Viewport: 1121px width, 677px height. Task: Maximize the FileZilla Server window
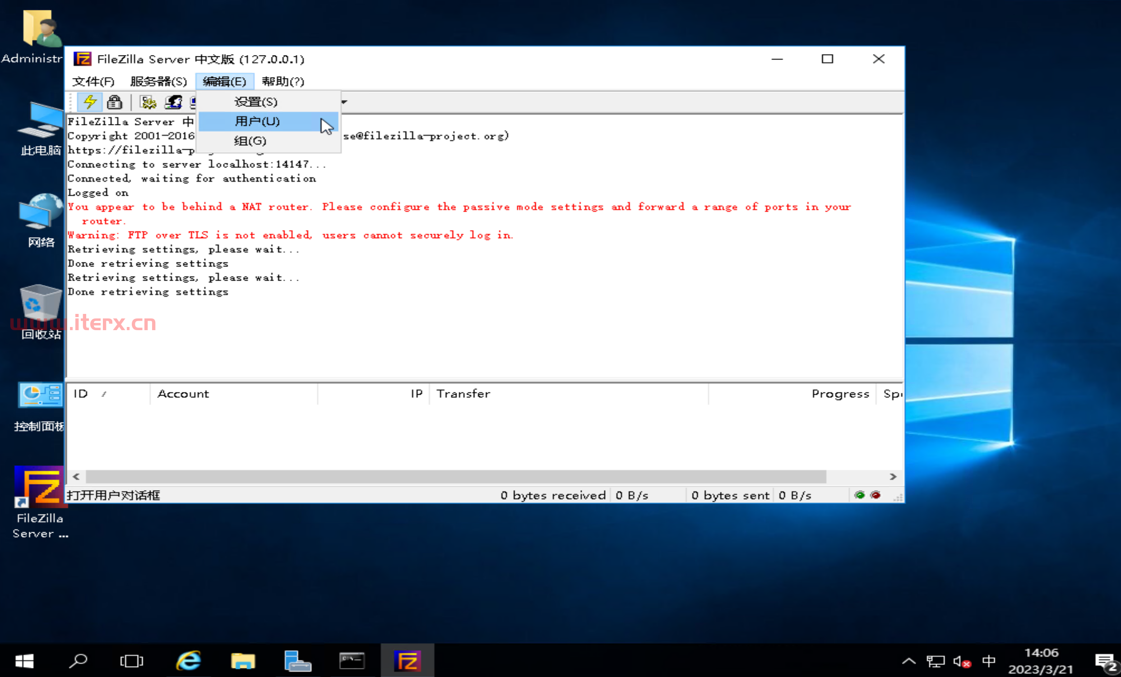[x=827, y=59]
